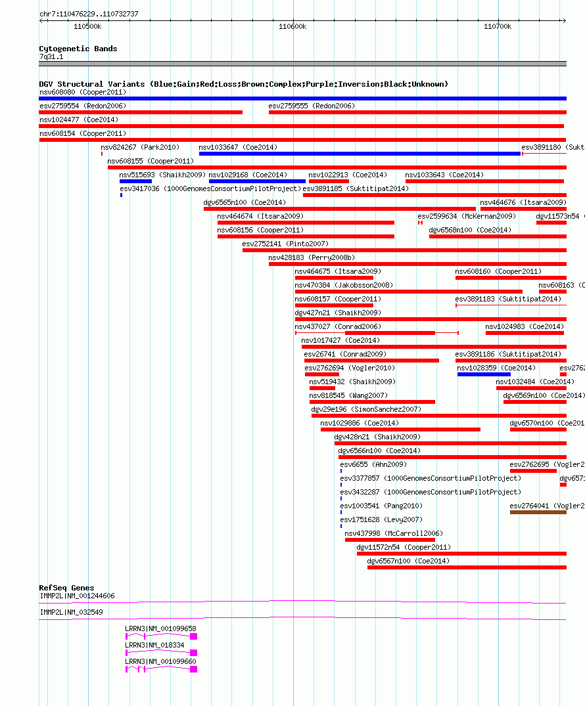Click nsv818545 (Wang2007) label
Screen dimensions: 585x706
coord(348,396)
